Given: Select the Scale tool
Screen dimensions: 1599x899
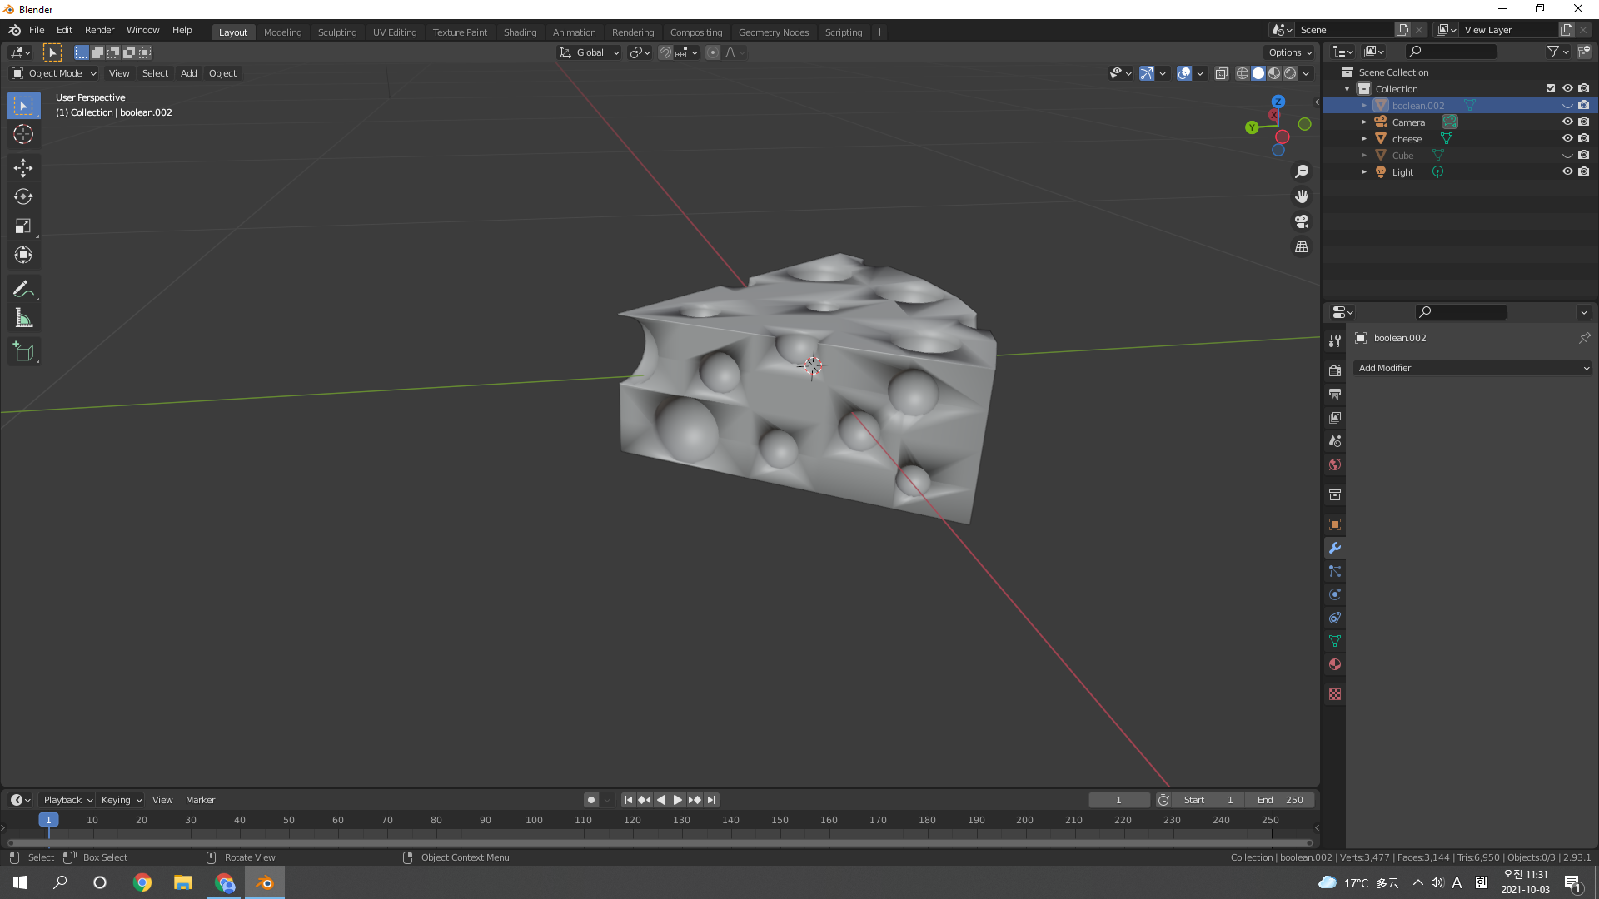Looking at the screenshot, I should [23, 226].
